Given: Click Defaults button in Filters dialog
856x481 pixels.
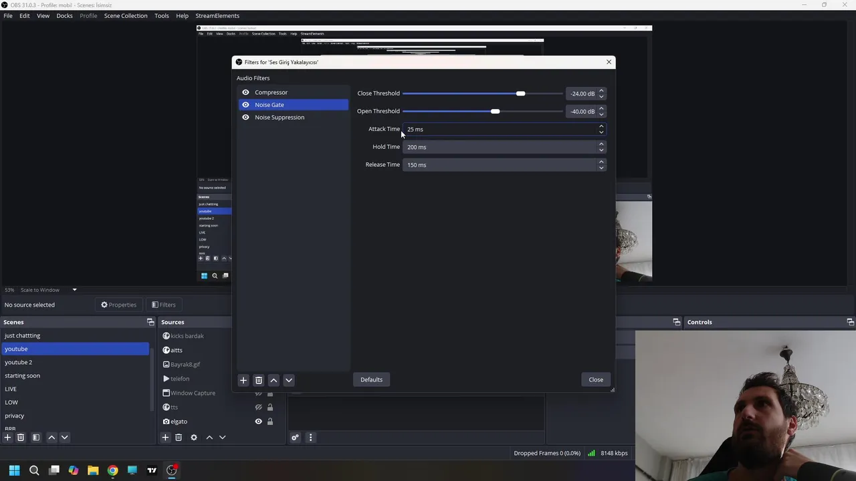Looking at the screenshot, I should click(x=371, y=379).
